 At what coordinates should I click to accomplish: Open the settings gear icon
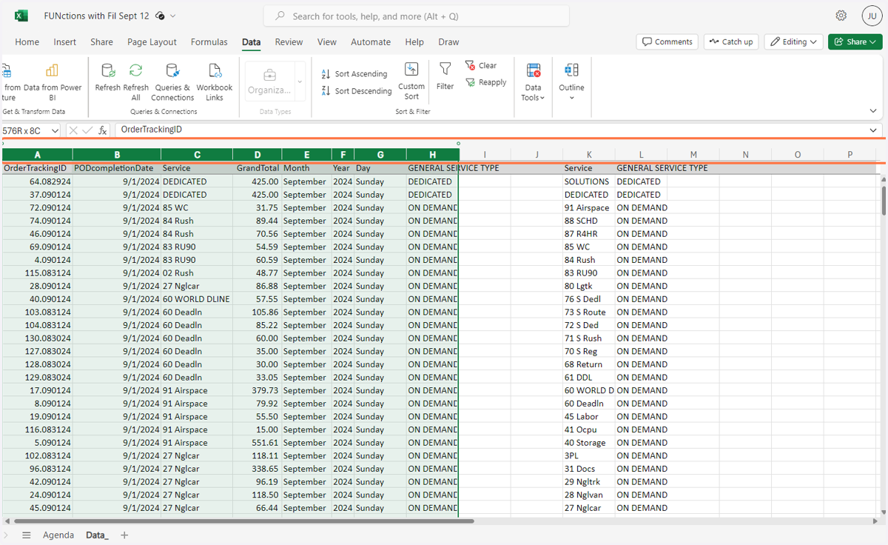tap(841, 16)
